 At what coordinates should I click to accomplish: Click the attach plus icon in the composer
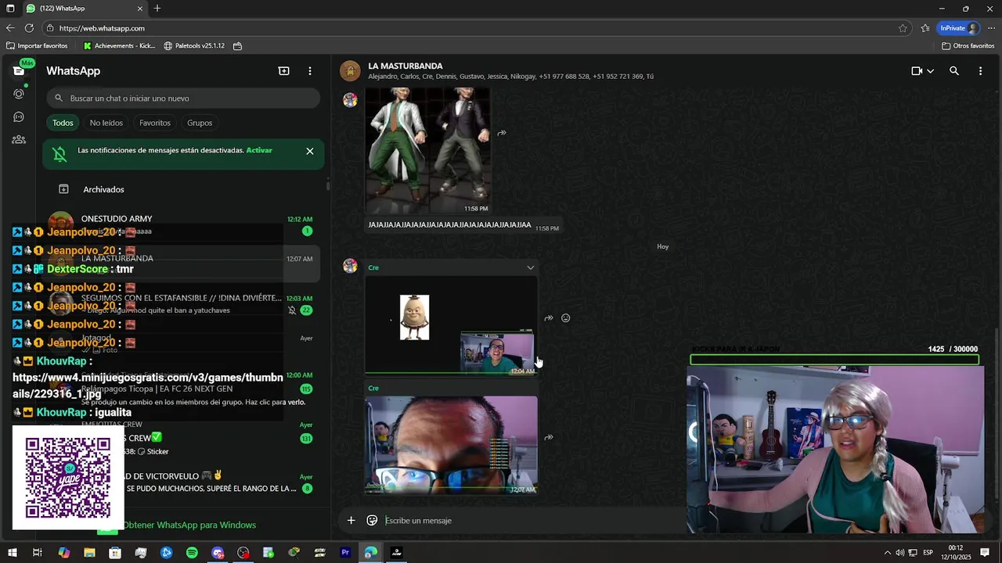[x=351, y=521]
